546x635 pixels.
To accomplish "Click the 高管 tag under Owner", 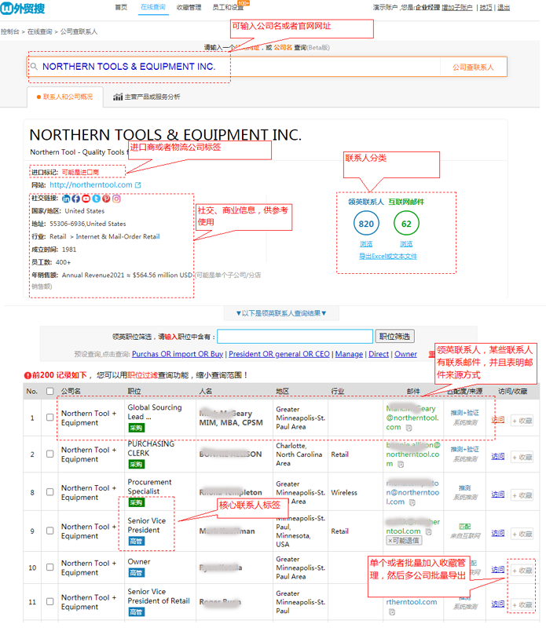I will click(136, 573).
